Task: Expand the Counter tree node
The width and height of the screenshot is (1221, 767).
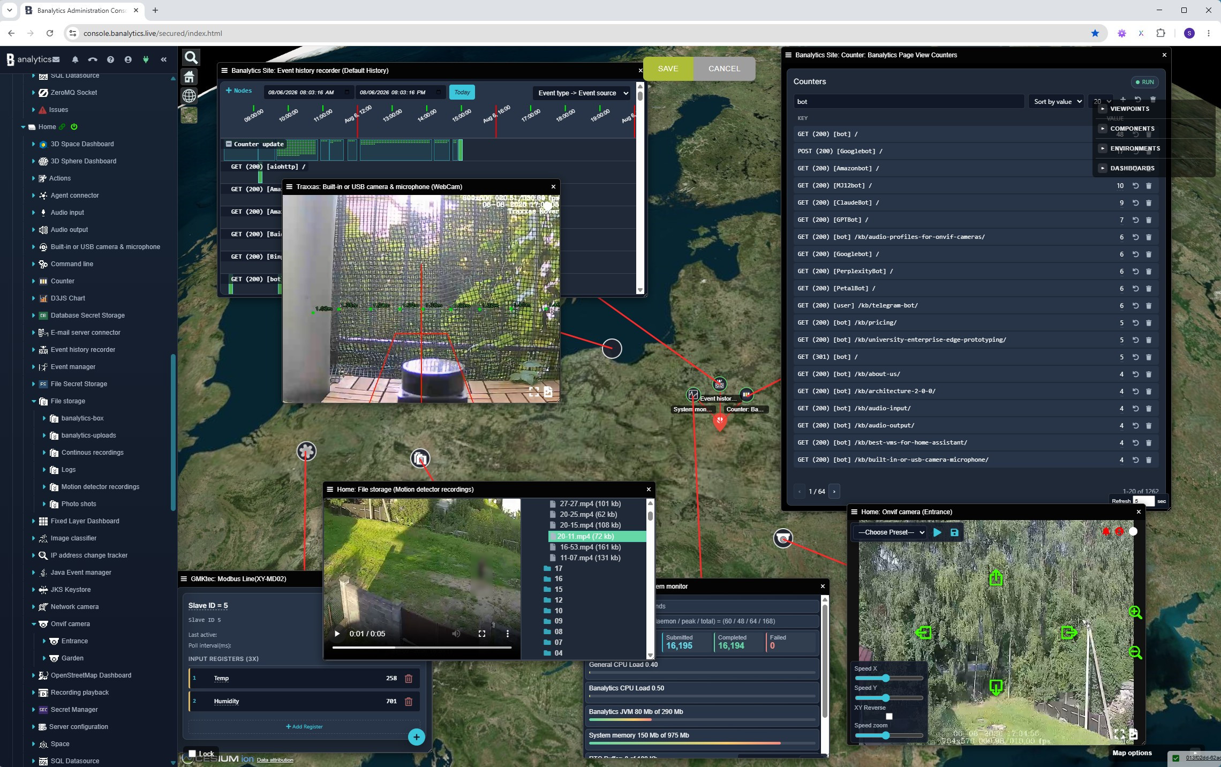Action: pos(34,281)
